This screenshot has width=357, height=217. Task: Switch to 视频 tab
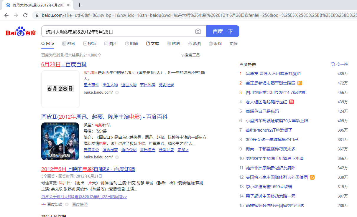[90, 44]
